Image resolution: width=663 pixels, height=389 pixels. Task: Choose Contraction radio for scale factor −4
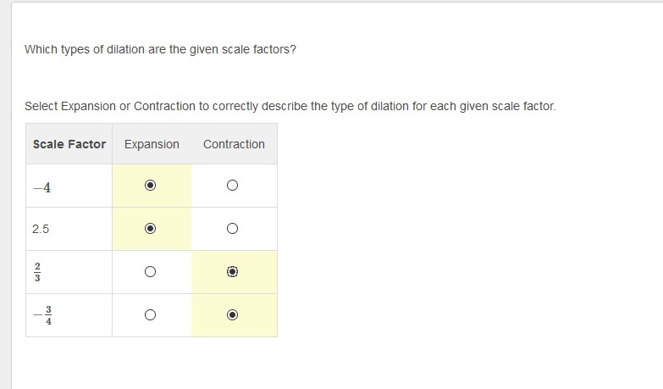pos(233,186)
